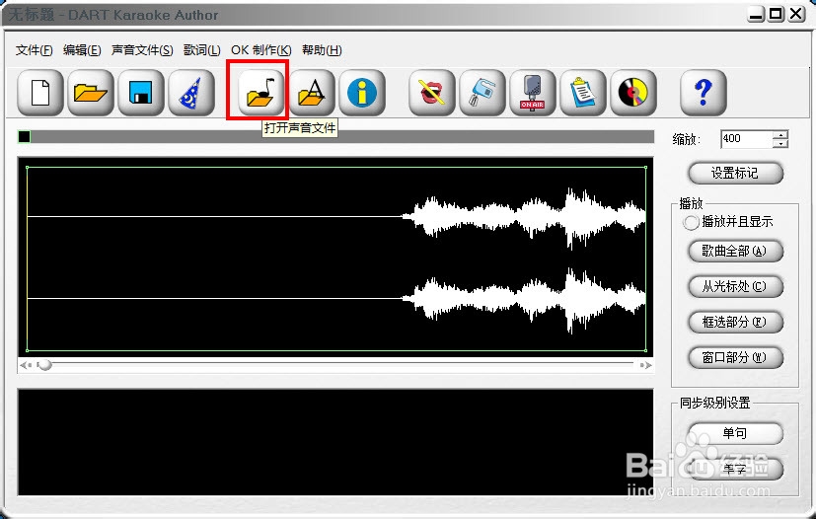Click the 缩放 zoom value field
The image size is (816, 519).
(x=747, y=138)
